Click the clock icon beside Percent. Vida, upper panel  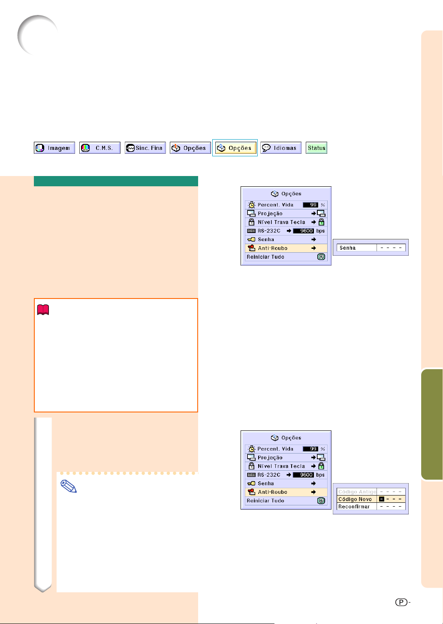coord(252,205)
